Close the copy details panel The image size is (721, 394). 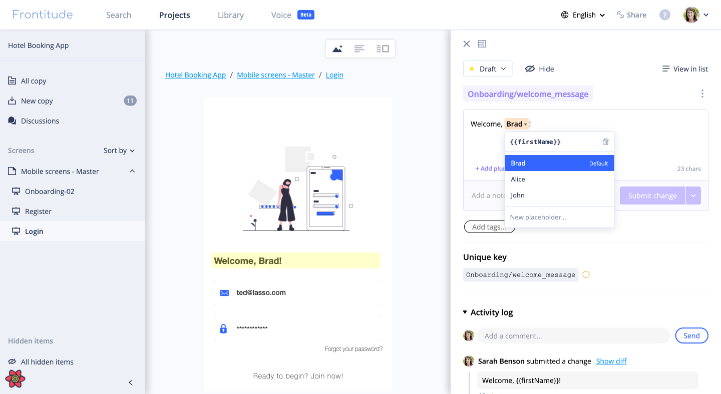pyautogui.click(x=467, y=44)
